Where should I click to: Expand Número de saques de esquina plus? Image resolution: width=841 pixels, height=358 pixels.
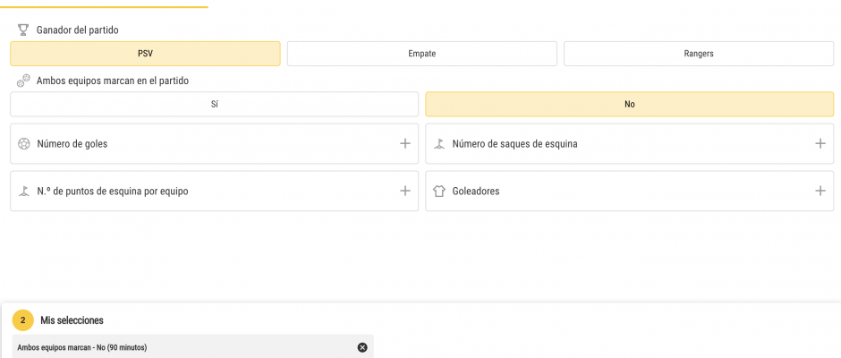tap(820, 144)
